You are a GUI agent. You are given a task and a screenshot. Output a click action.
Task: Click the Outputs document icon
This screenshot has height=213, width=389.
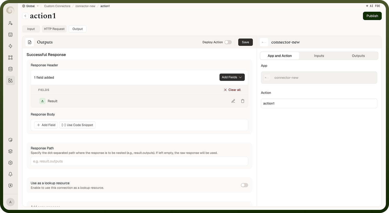tap(30, 42)
